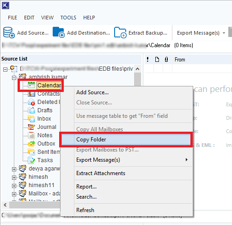Open the TOOLS menu
The width and height of the screenshot is (232, 225).
tap(68, 18)
